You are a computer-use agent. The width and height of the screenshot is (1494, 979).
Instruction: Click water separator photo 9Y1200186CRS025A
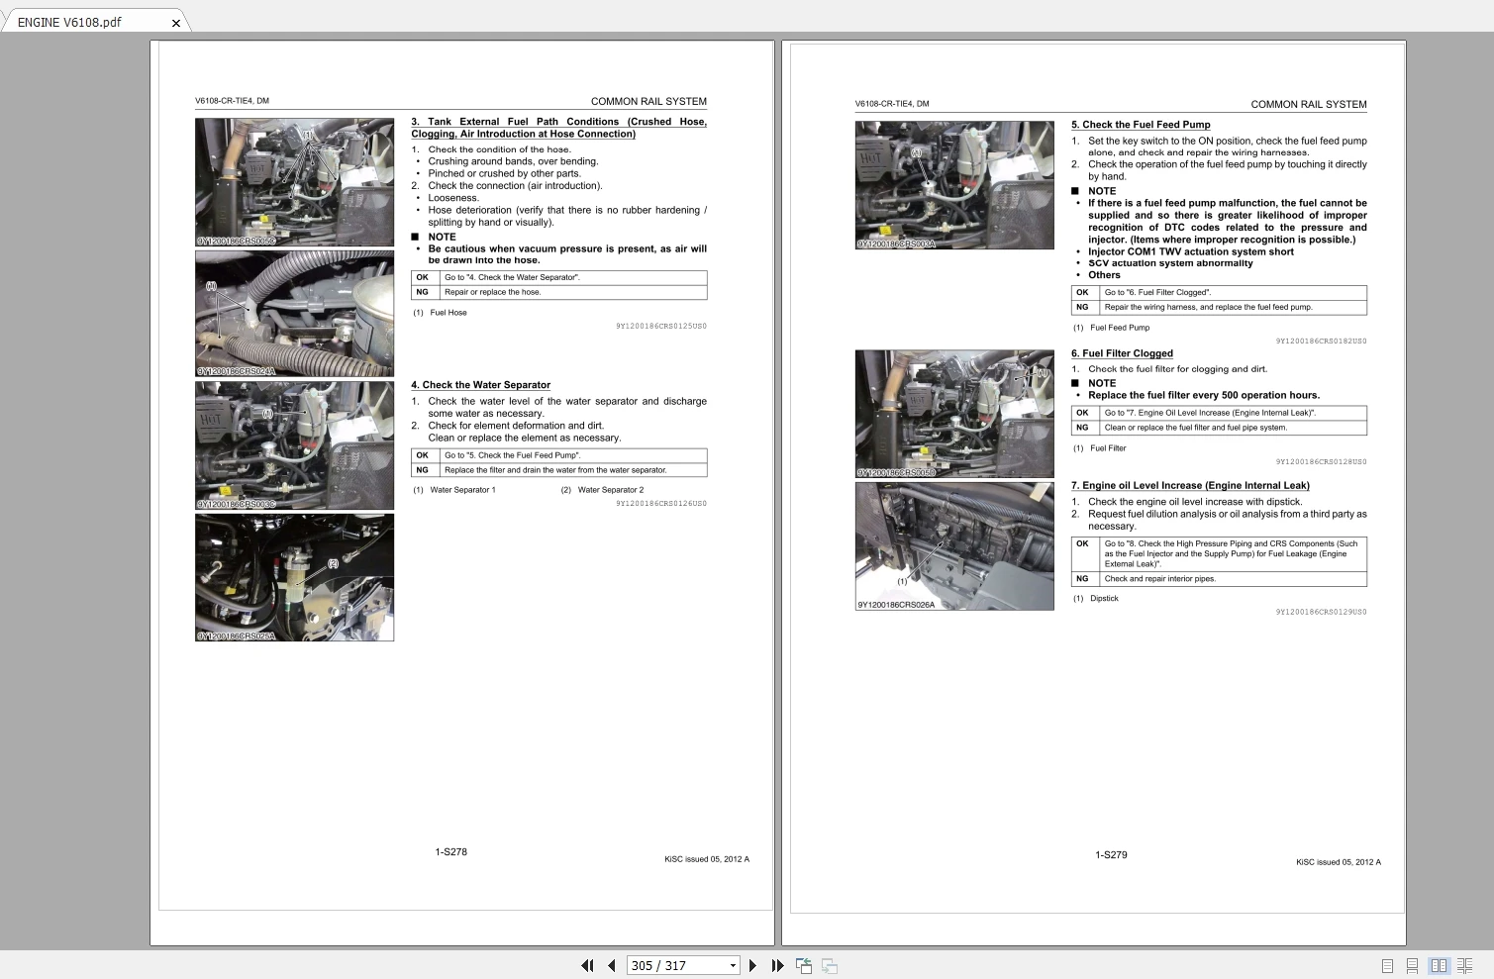point(294,577)
